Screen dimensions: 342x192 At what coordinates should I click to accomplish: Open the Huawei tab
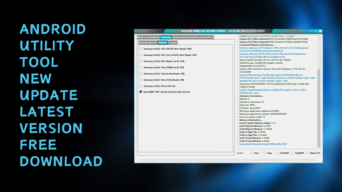point(199,37)
